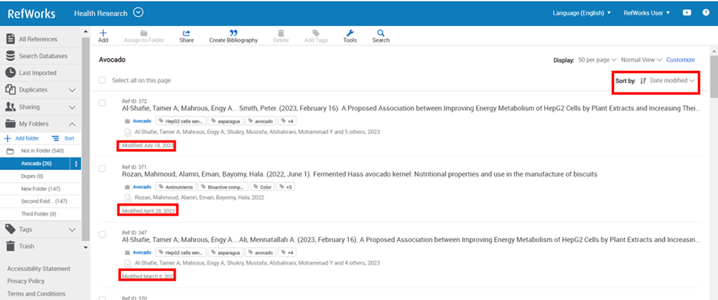Viewport: 718px width, 300px height.
Task: Click the Add reference plus icon
Action: point(103,33)
